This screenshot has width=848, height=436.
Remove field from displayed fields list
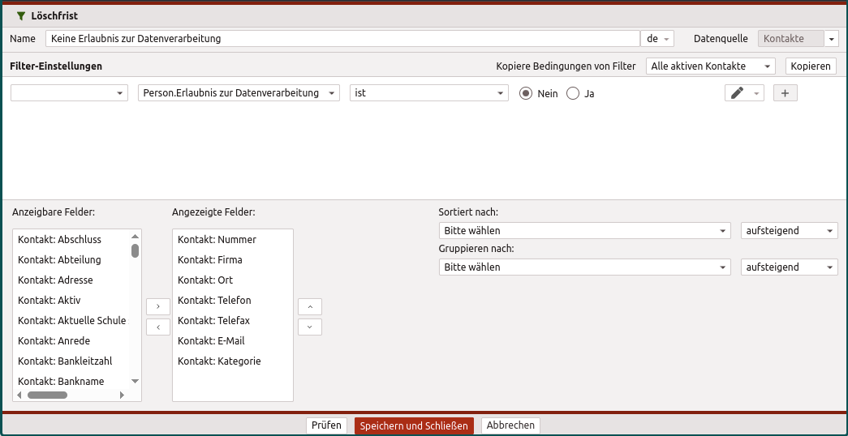tap(157, 327)
